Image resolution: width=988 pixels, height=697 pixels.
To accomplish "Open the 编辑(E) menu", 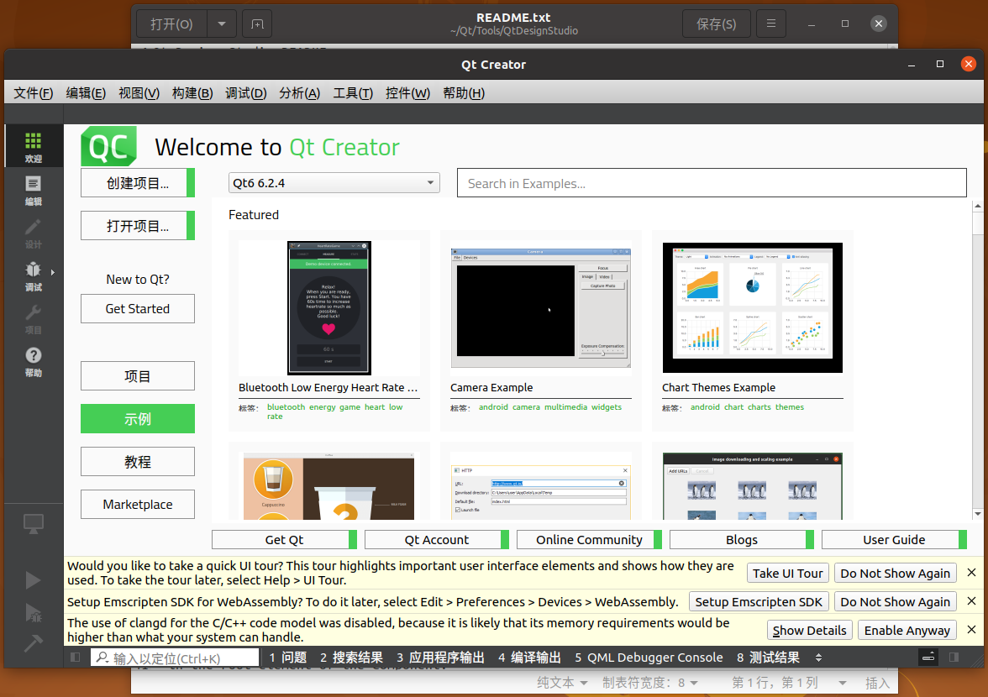I will coord(86,93).
